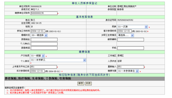Screen dimensions: 172x98
Task: Click the 单位识别号 value 5000000235
Action: point(36,7)
